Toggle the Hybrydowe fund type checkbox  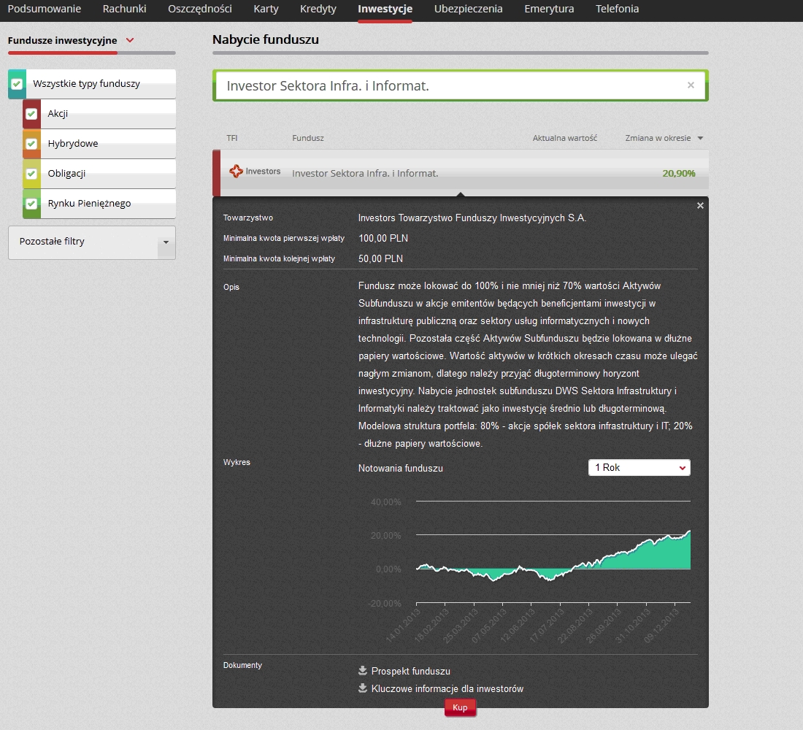pyautogui.click(x=31, y=143)
